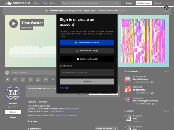Open track more actions menu
The image size is (174, 130).
click(x=46, y=80)
